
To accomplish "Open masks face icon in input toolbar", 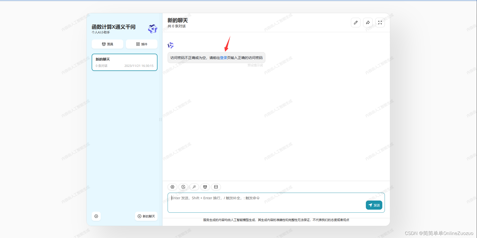I will tap(205, 187).
